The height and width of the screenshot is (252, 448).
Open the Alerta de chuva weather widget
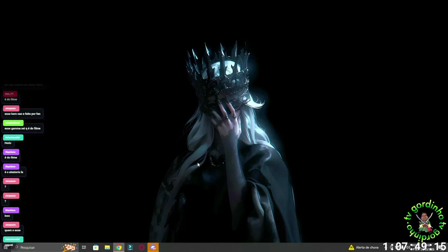pos(364,247)
